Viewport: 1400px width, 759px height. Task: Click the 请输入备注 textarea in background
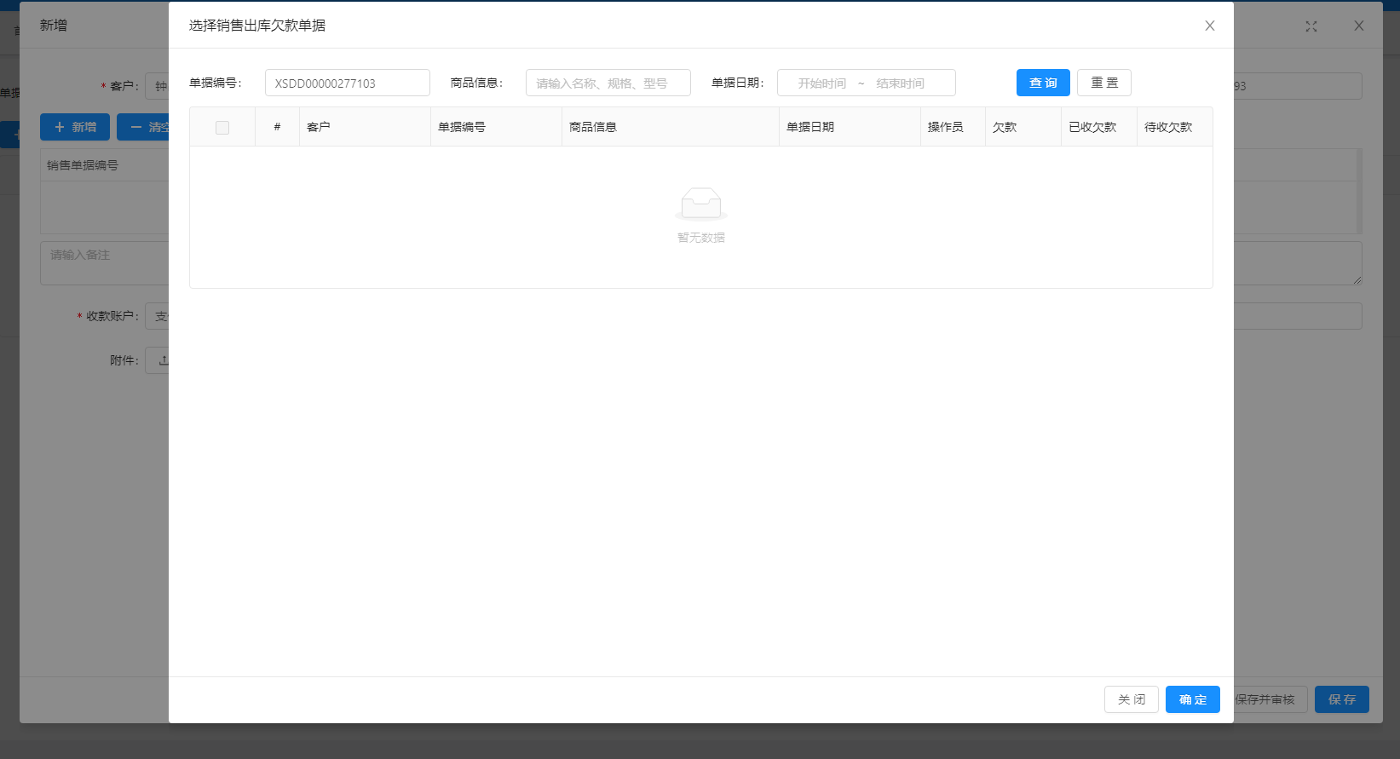[104, 263]
